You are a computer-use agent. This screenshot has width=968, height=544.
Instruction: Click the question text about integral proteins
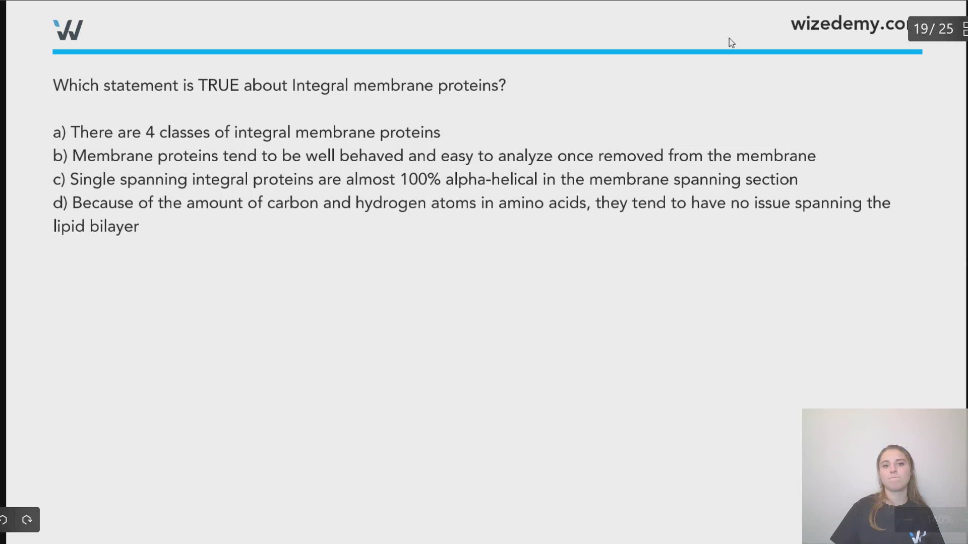[279, 86]
